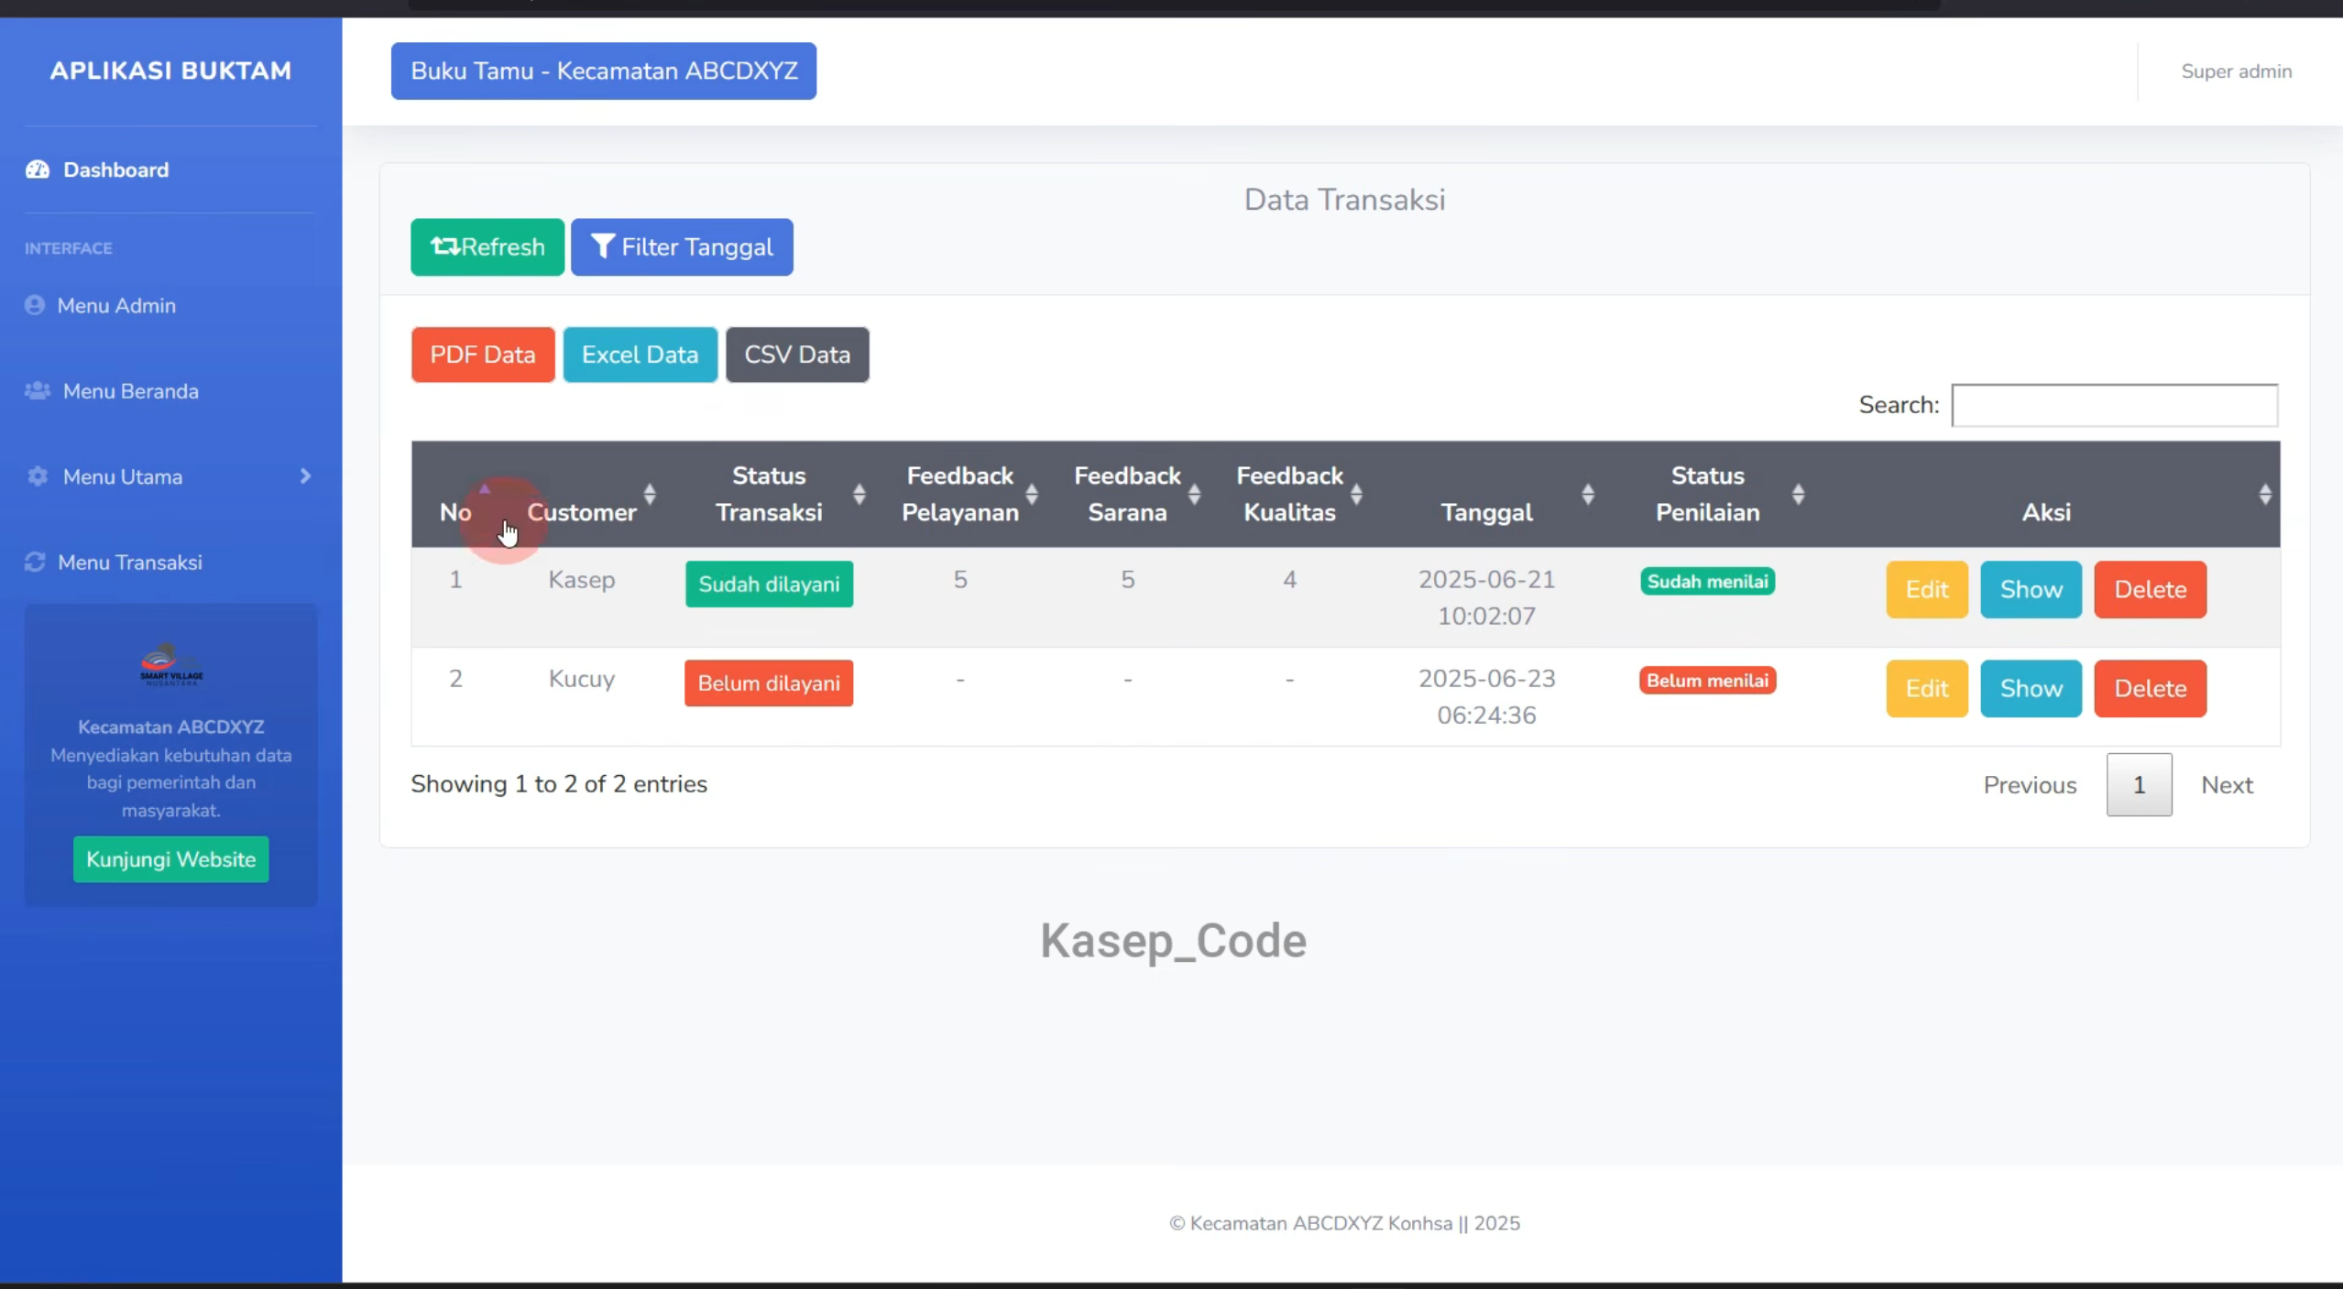Click the Refresh button
The image size is (2343, 1289).
[x=487, y=246]
